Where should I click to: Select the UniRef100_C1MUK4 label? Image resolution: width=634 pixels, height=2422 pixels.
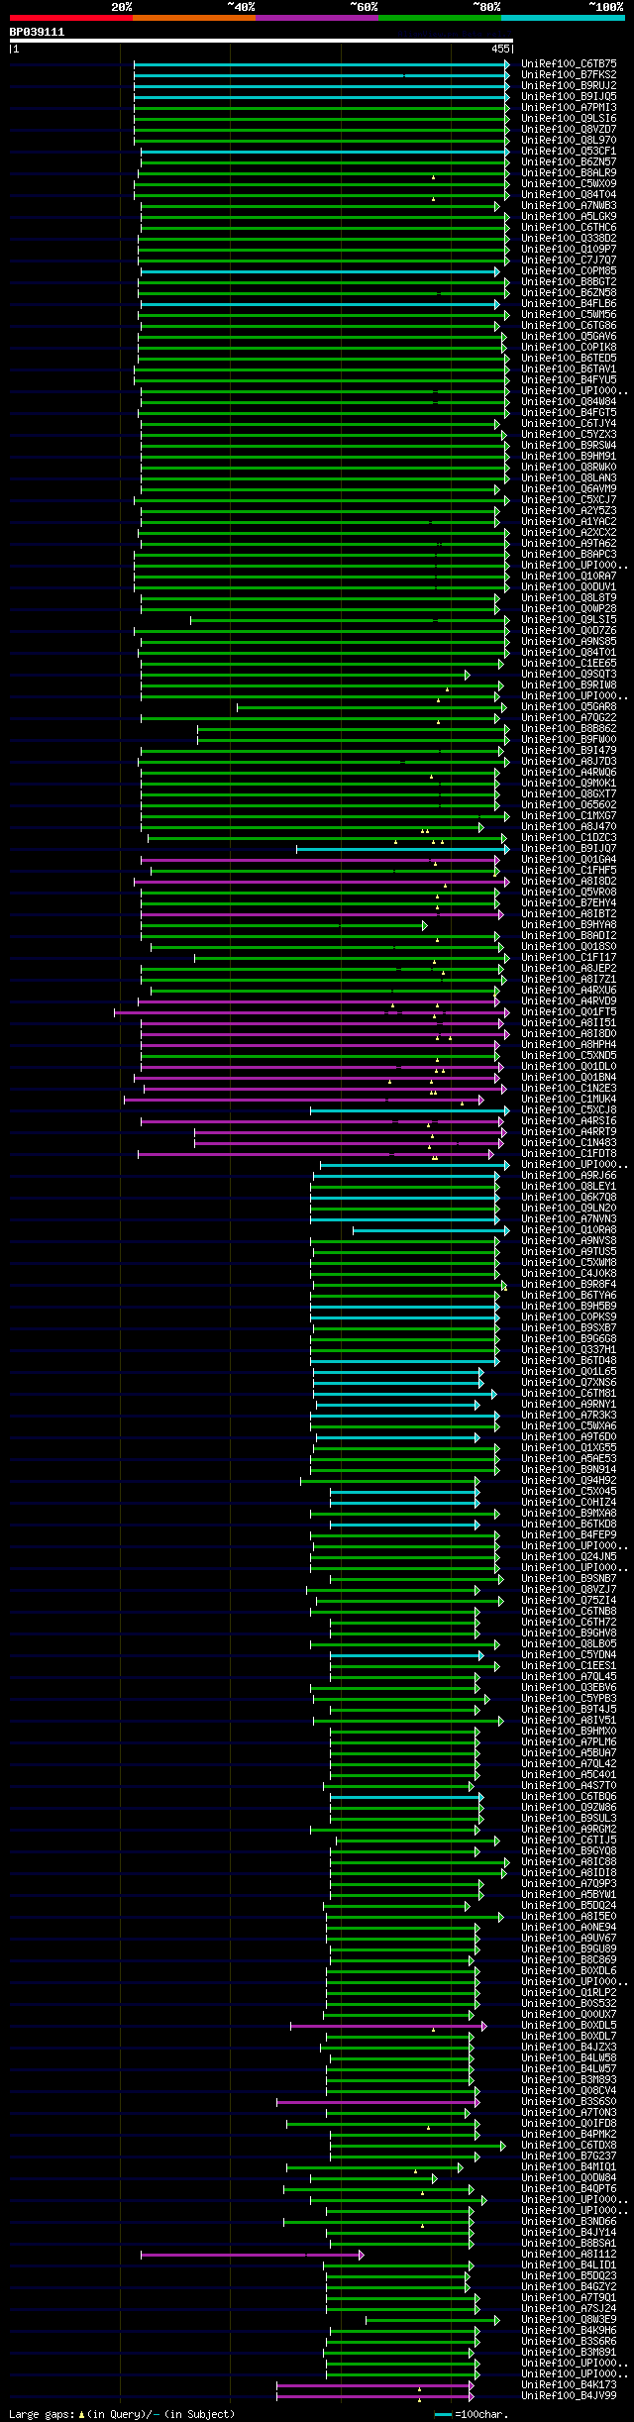point(569,1100)
